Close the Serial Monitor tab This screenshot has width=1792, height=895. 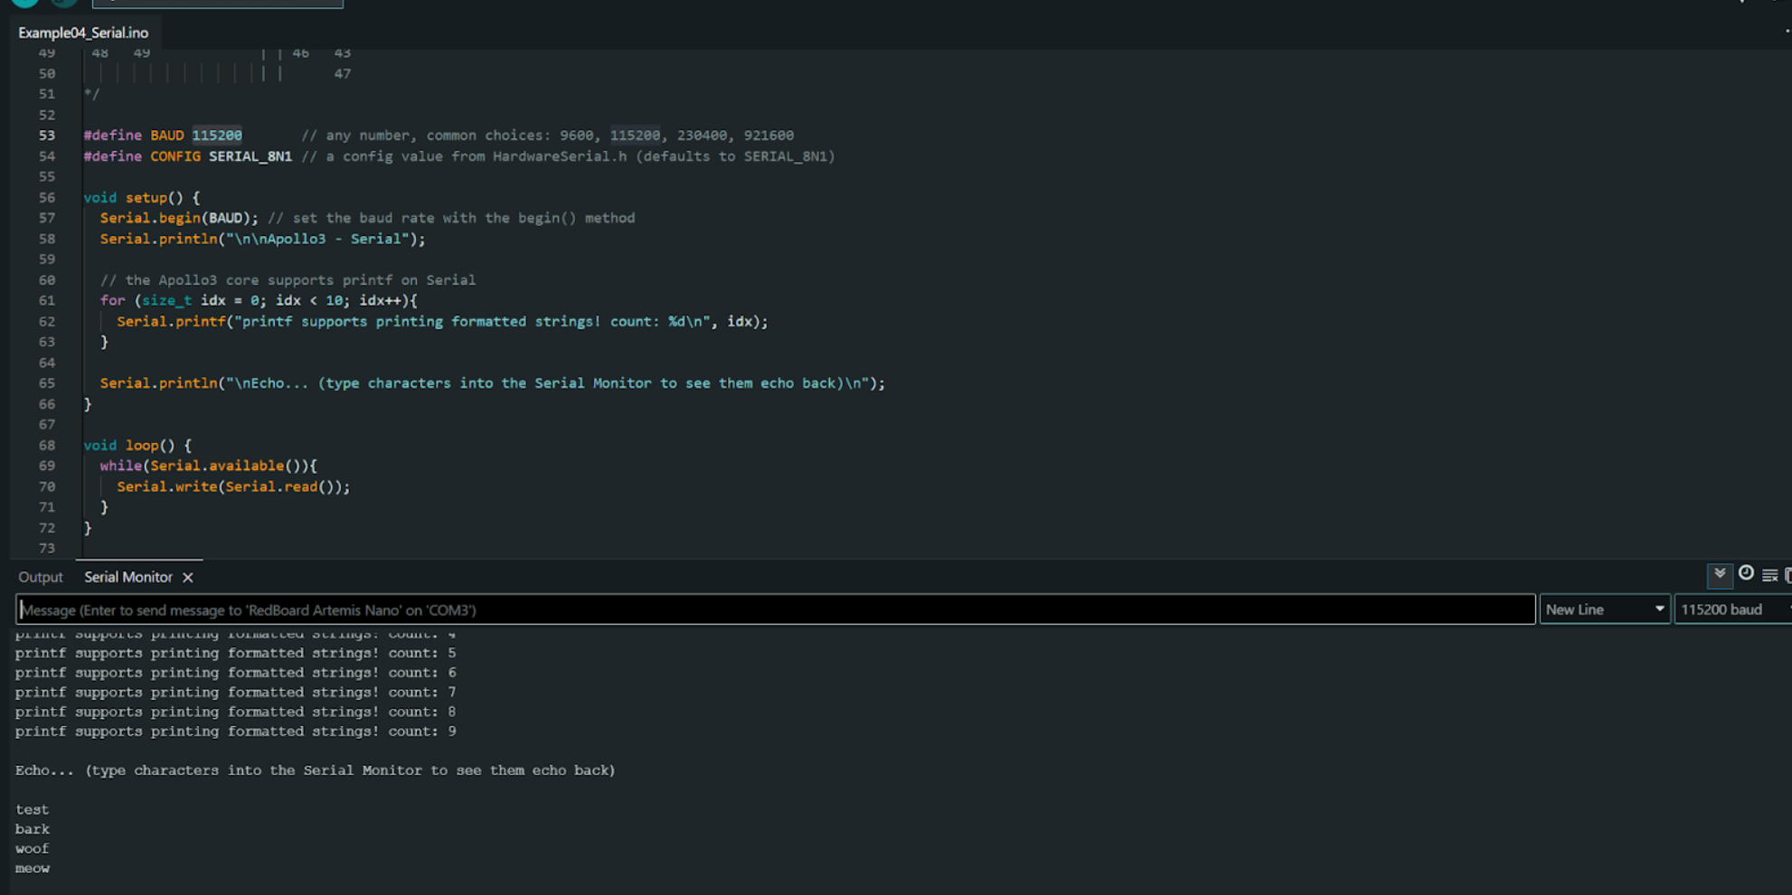coord(188,578)
